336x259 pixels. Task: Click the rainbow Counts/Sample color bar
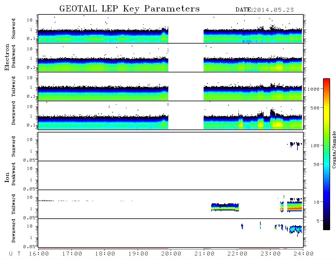(327, 154)
